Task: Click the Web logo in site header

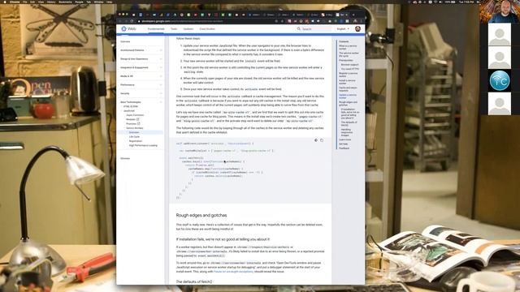Action: click(128, 29)
